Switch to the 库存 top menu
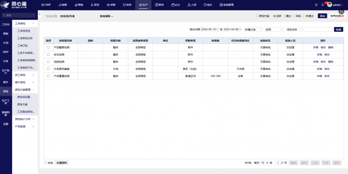This screenshot has width=348, height=174. [x=127, y=5]
